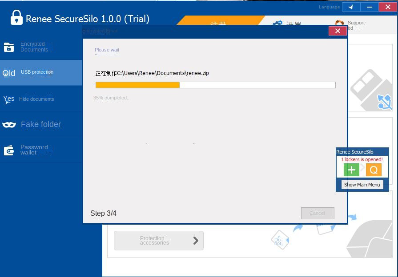Expand Protection accessories with the chevron arrow
This screenshot has width=398, height=277.
pyautogui.click(x=196, y=241)
